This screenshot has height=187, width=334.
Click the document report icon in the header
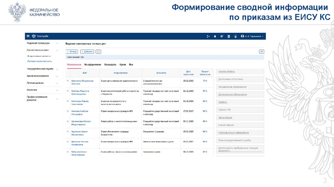tap(229, 36)
